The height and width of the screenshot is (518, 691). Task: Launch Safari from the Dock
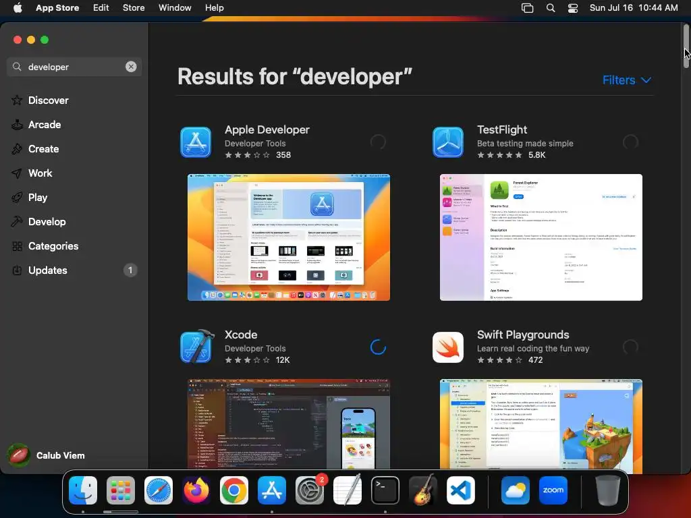pyautogui.click(x=159, y=490)
